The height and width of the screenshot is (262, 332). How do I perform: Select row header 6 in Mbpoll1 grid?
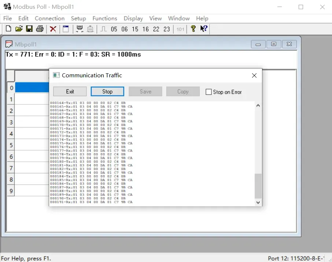coord(11,156)
